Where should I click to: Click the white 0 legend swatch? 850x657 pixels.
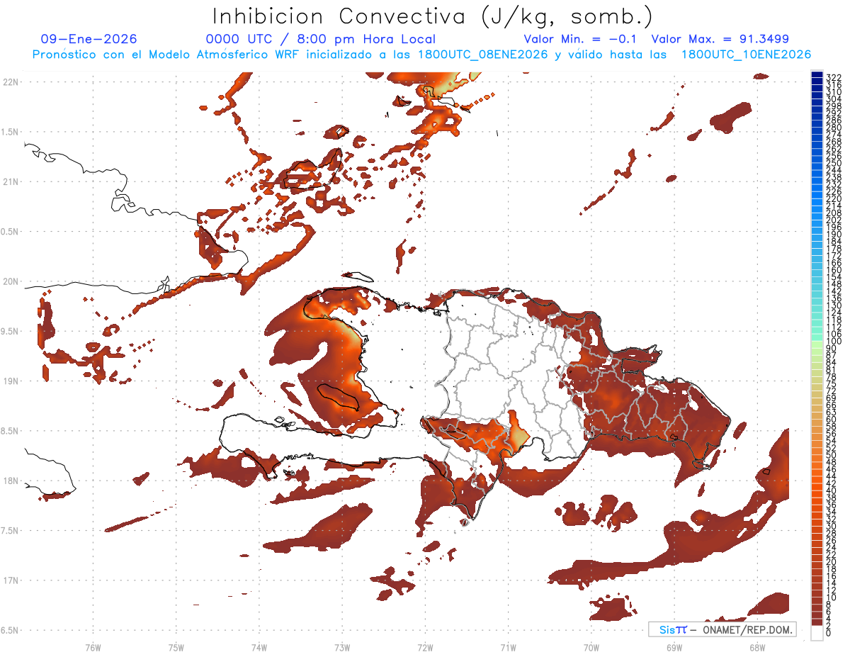tap(817, 634)
